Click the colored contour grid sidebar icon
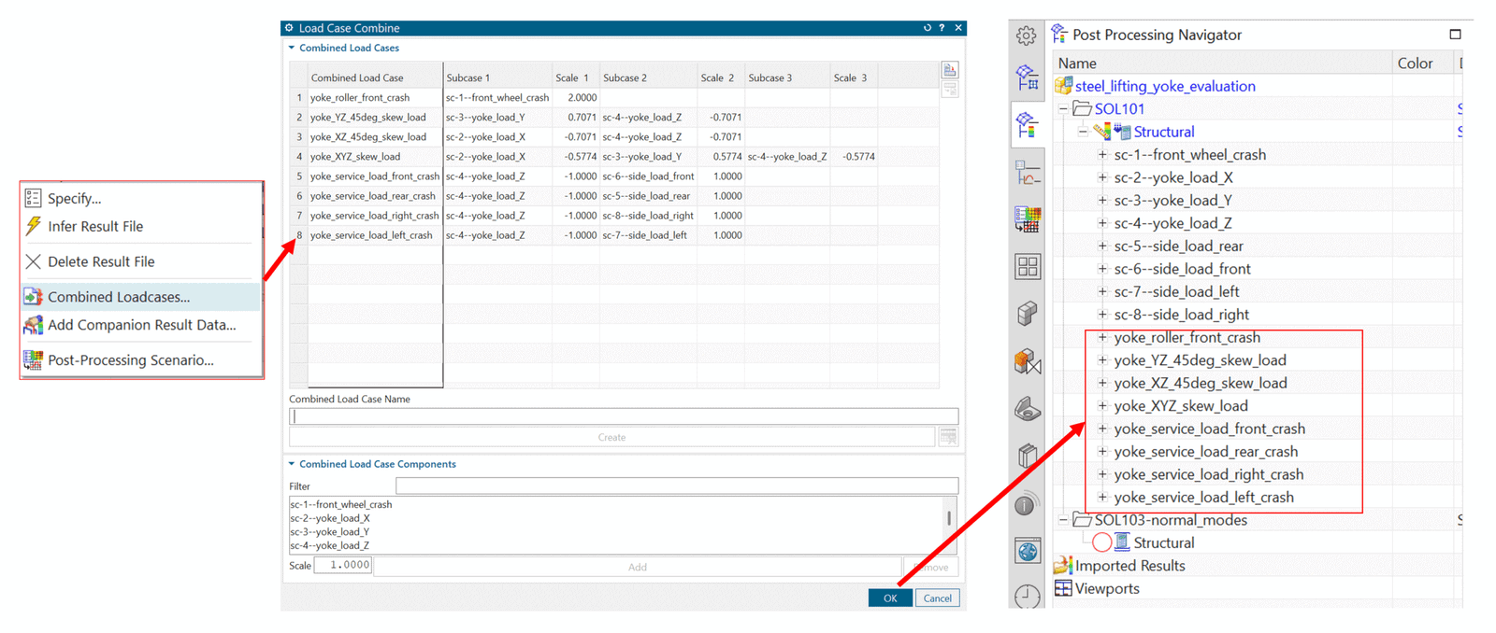Screen dimensions: 1496x633 tap(1027, 219)
